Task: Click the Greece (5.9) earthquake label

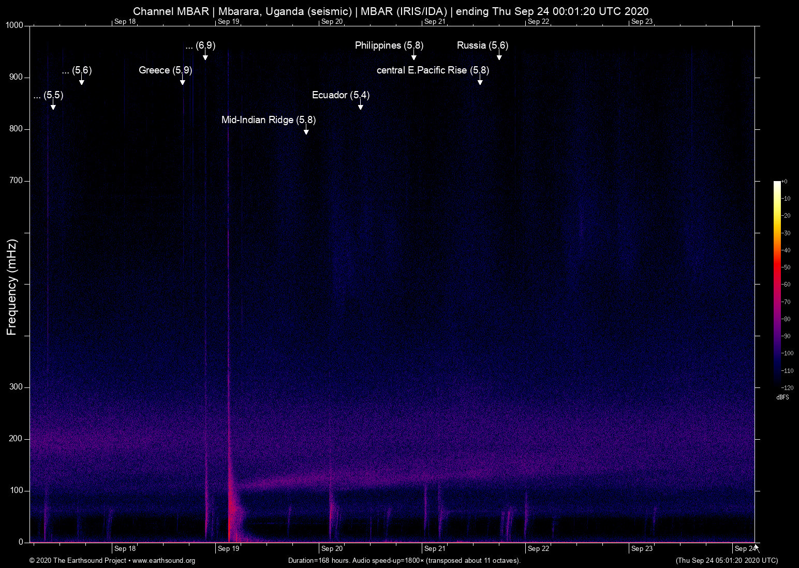Action: [x=166, y=70]
